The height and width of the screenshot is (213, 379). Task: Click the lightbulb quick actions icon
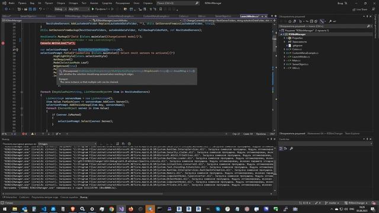click(17, 50)
